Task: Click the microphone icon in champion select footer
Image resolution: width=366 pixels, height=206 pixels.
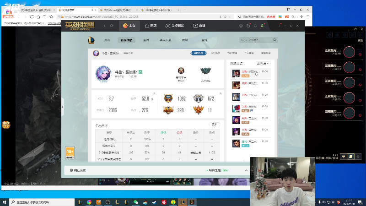Action: 358,157
